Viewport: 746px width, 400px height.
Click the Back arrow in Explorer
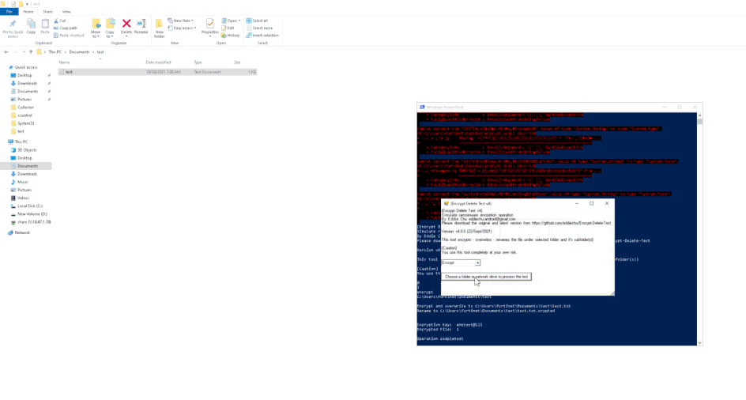pyautogui.click(x=6, y=52)
